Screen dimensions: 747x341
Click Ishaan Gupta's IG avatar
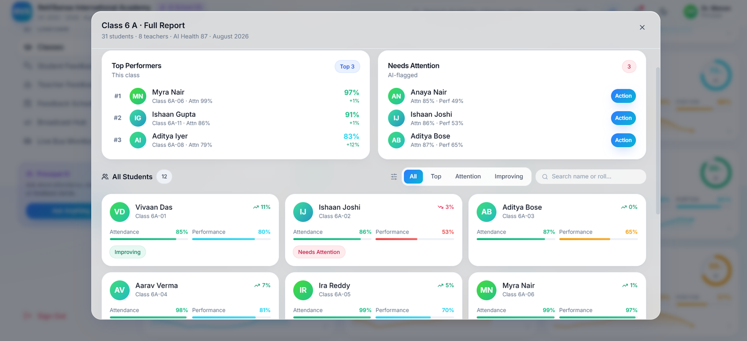138,118
